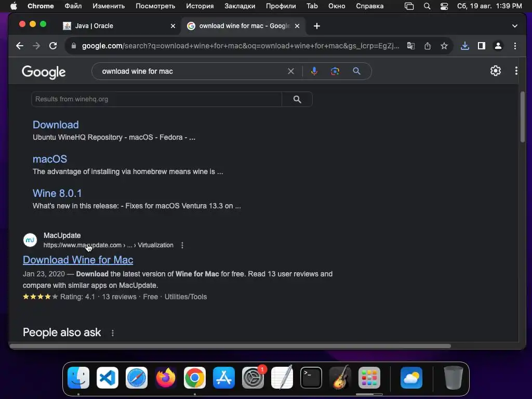This screenshot has width=532, height=399.
Task: Click the vertical page scrollbar
Action: tap(523, 117)
